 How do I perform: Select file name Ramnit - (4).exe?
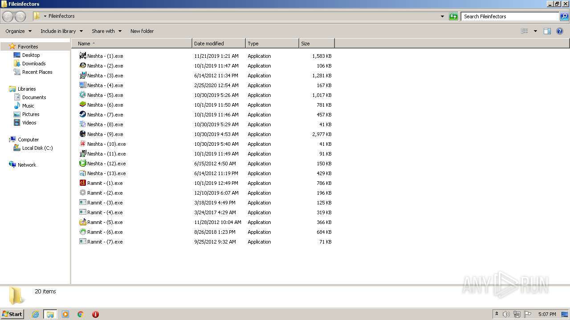tap(105, 212)
